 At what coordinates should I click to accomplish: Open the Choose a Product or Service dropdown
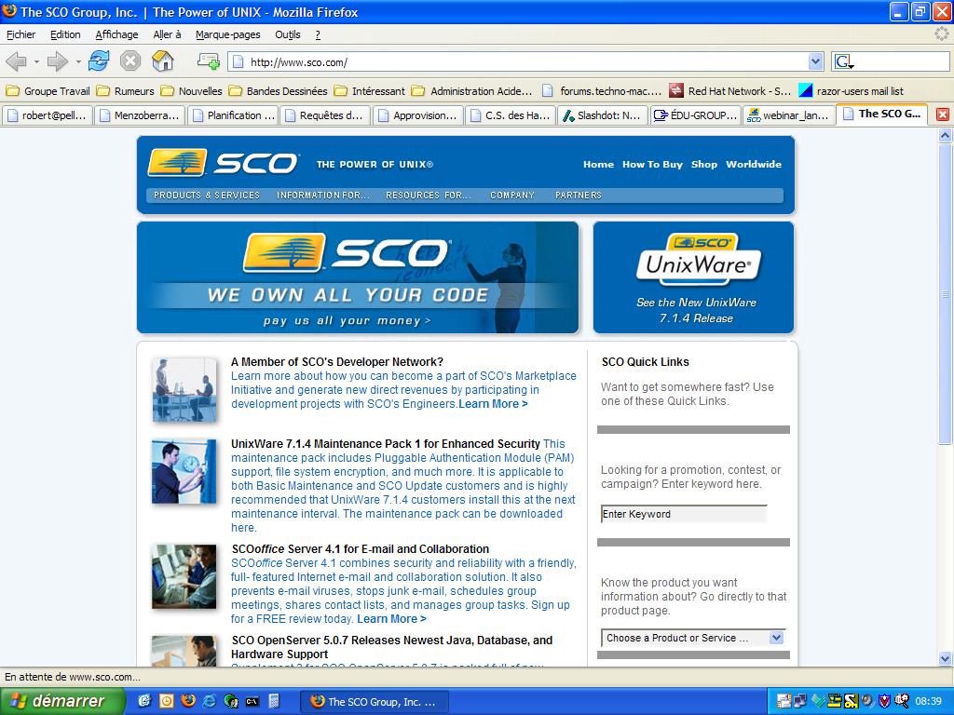tap(693, 638)
